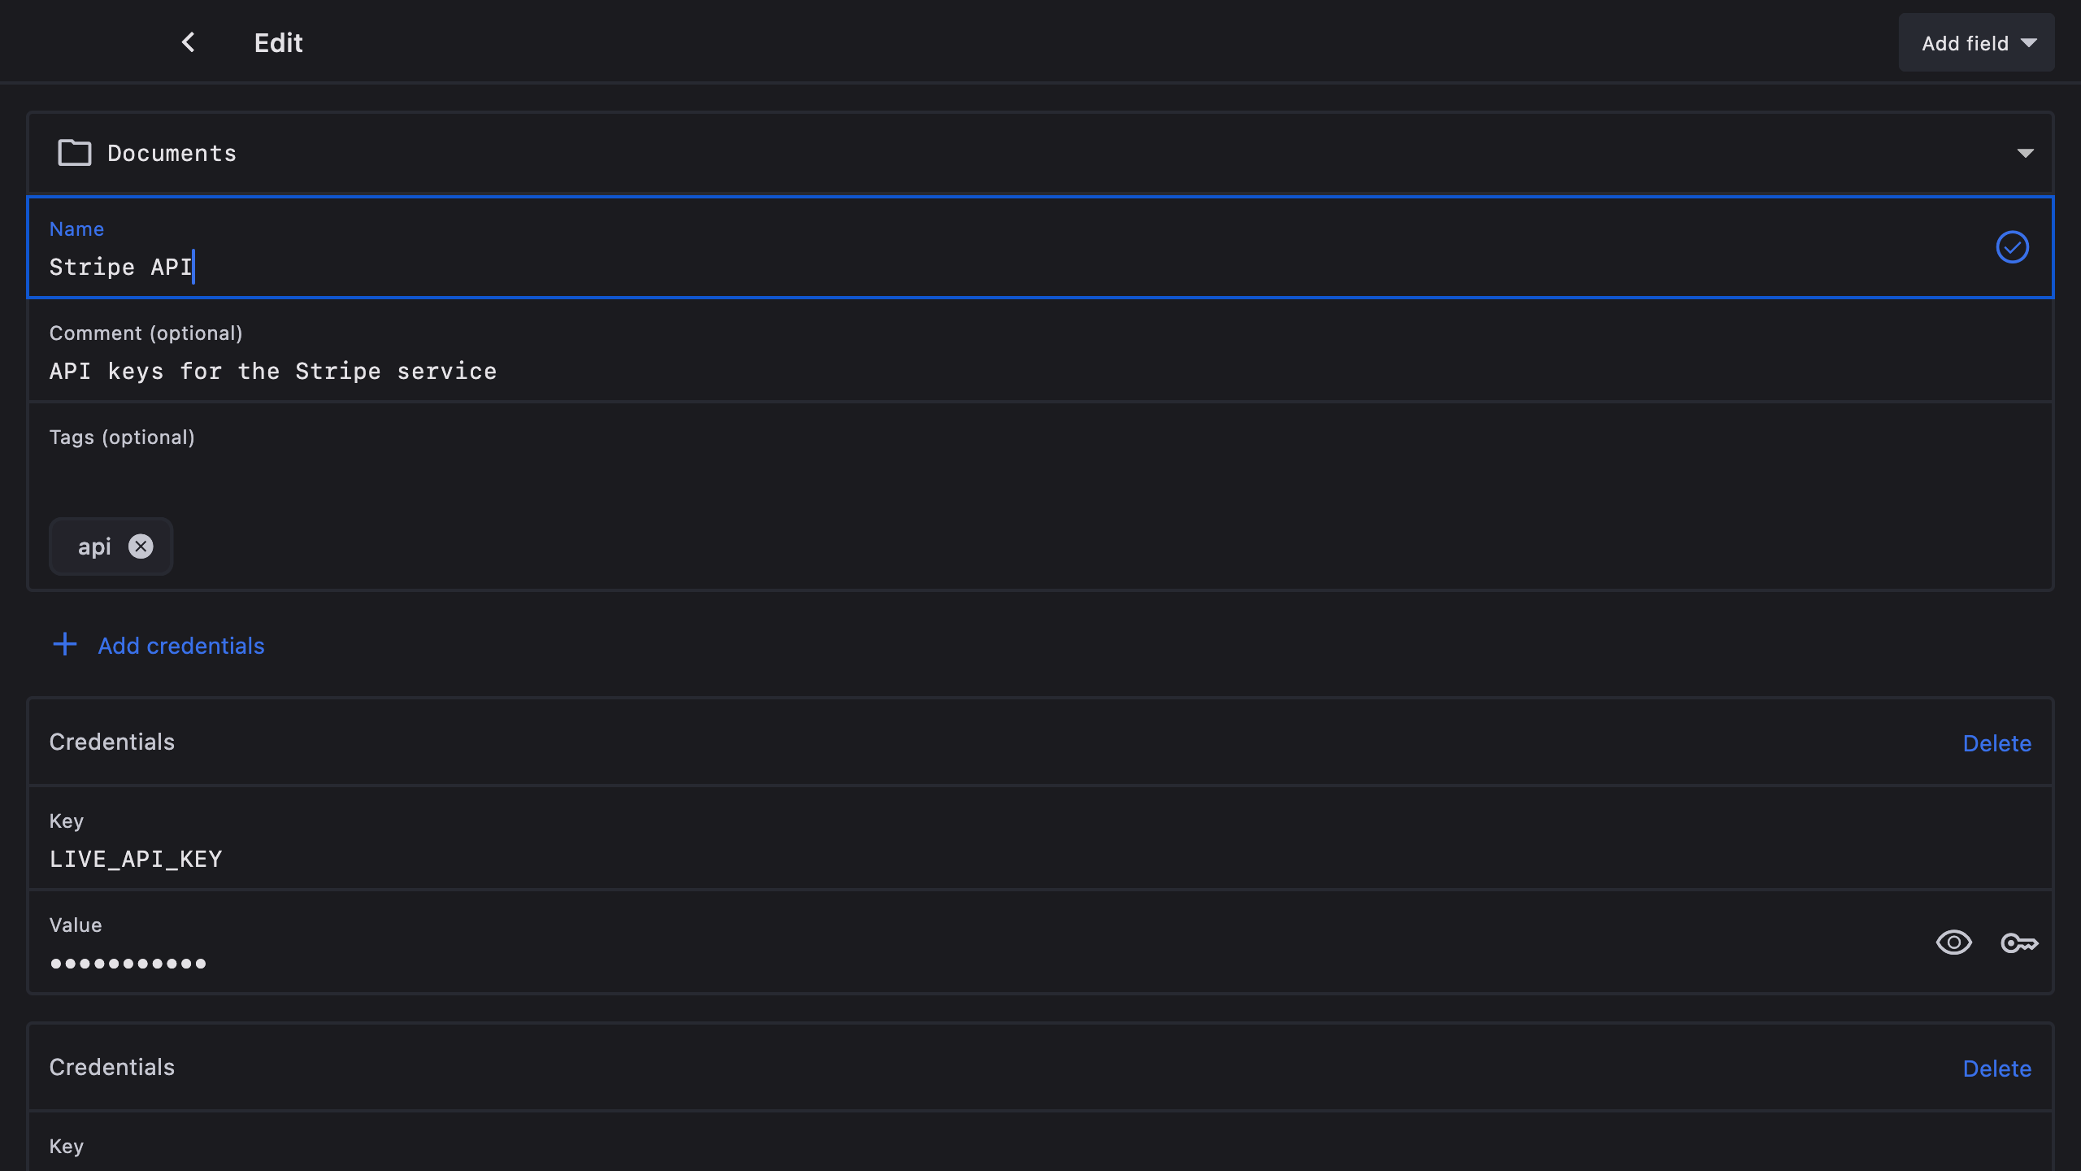The width and height of the screenshot is (2081, 1171).
Task: Select the Documents folder row
Action: click(x=975, y=153)
